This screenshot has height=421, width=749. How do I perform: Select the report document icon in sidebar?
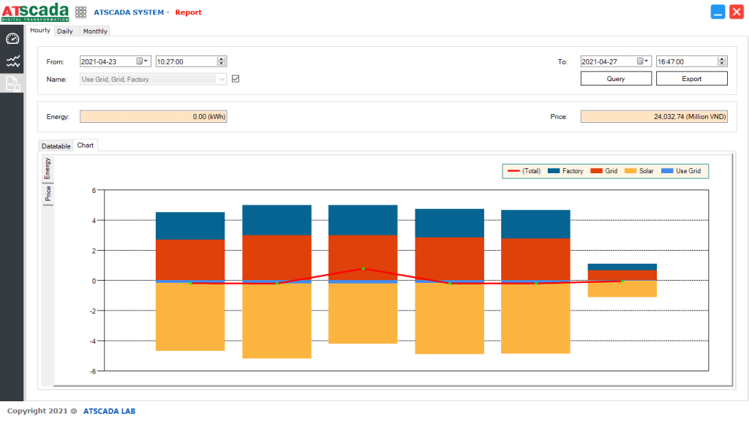pos(12,84)
